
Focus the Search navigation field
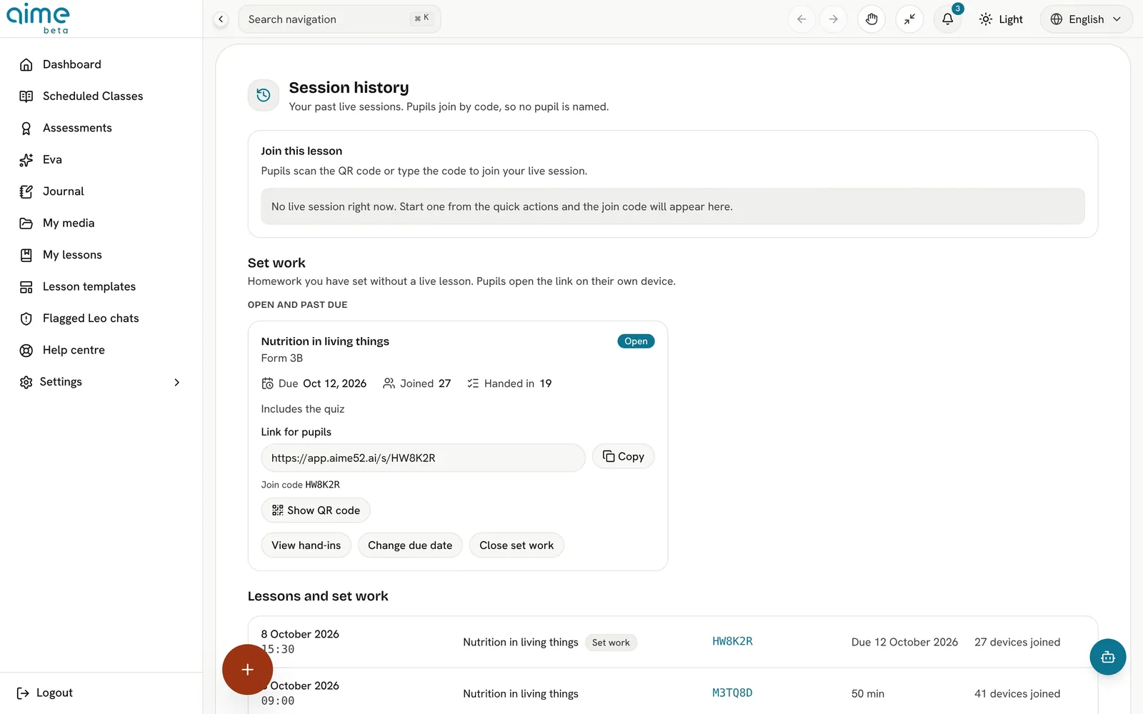coord(339,19)
